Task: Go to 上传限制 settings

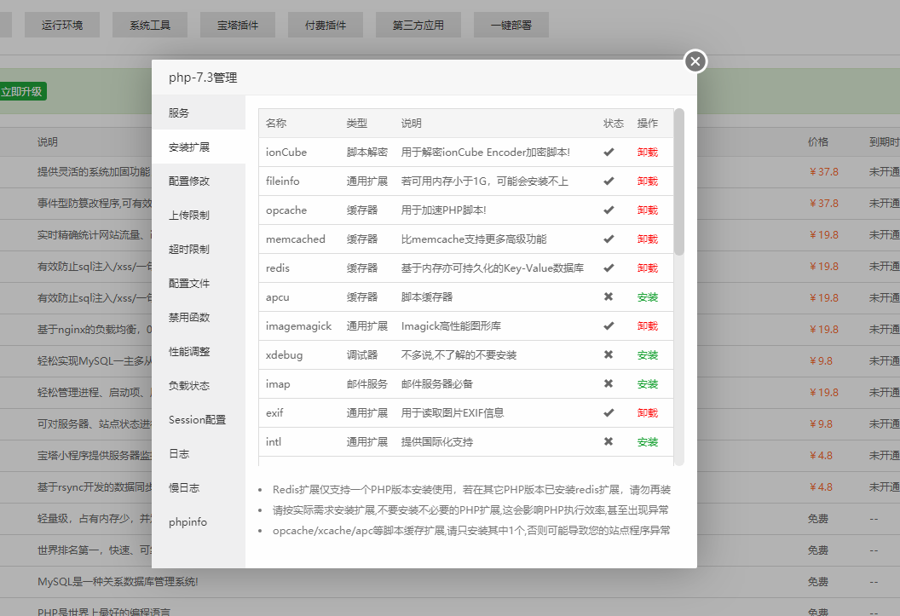Action: pos(198,215)
